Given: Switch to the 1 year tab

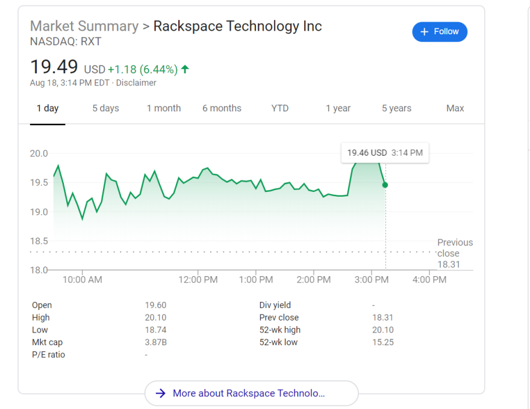Looking at the screenshot, I should (338, 108).
